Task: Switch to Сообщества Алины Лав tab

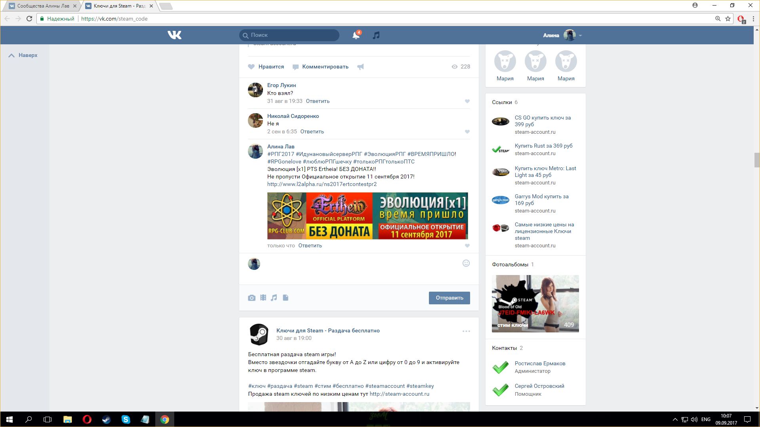Action: (x=43, y=6)
